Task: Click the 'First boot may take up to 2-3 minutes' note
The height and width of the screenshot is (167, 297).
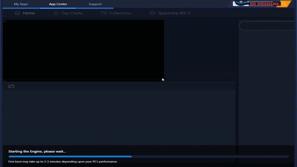Action: point(63,161)
